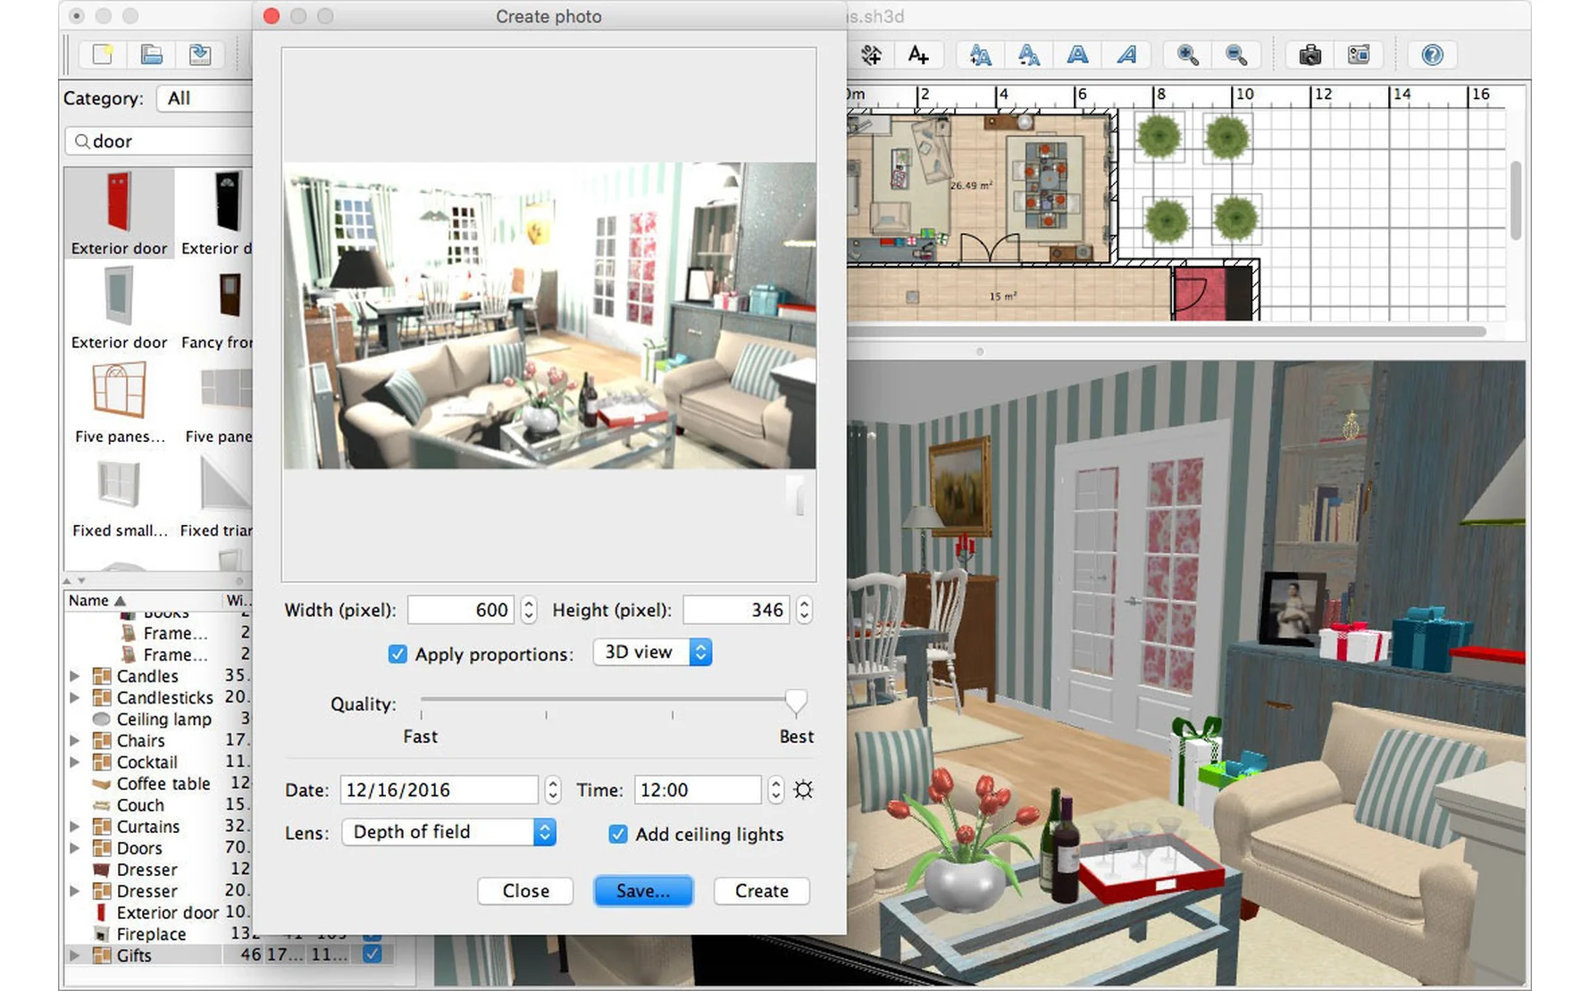1590x991 pixels.
Task: Click the Save... button
Action: pyautogui.click(x=642, y=891)
